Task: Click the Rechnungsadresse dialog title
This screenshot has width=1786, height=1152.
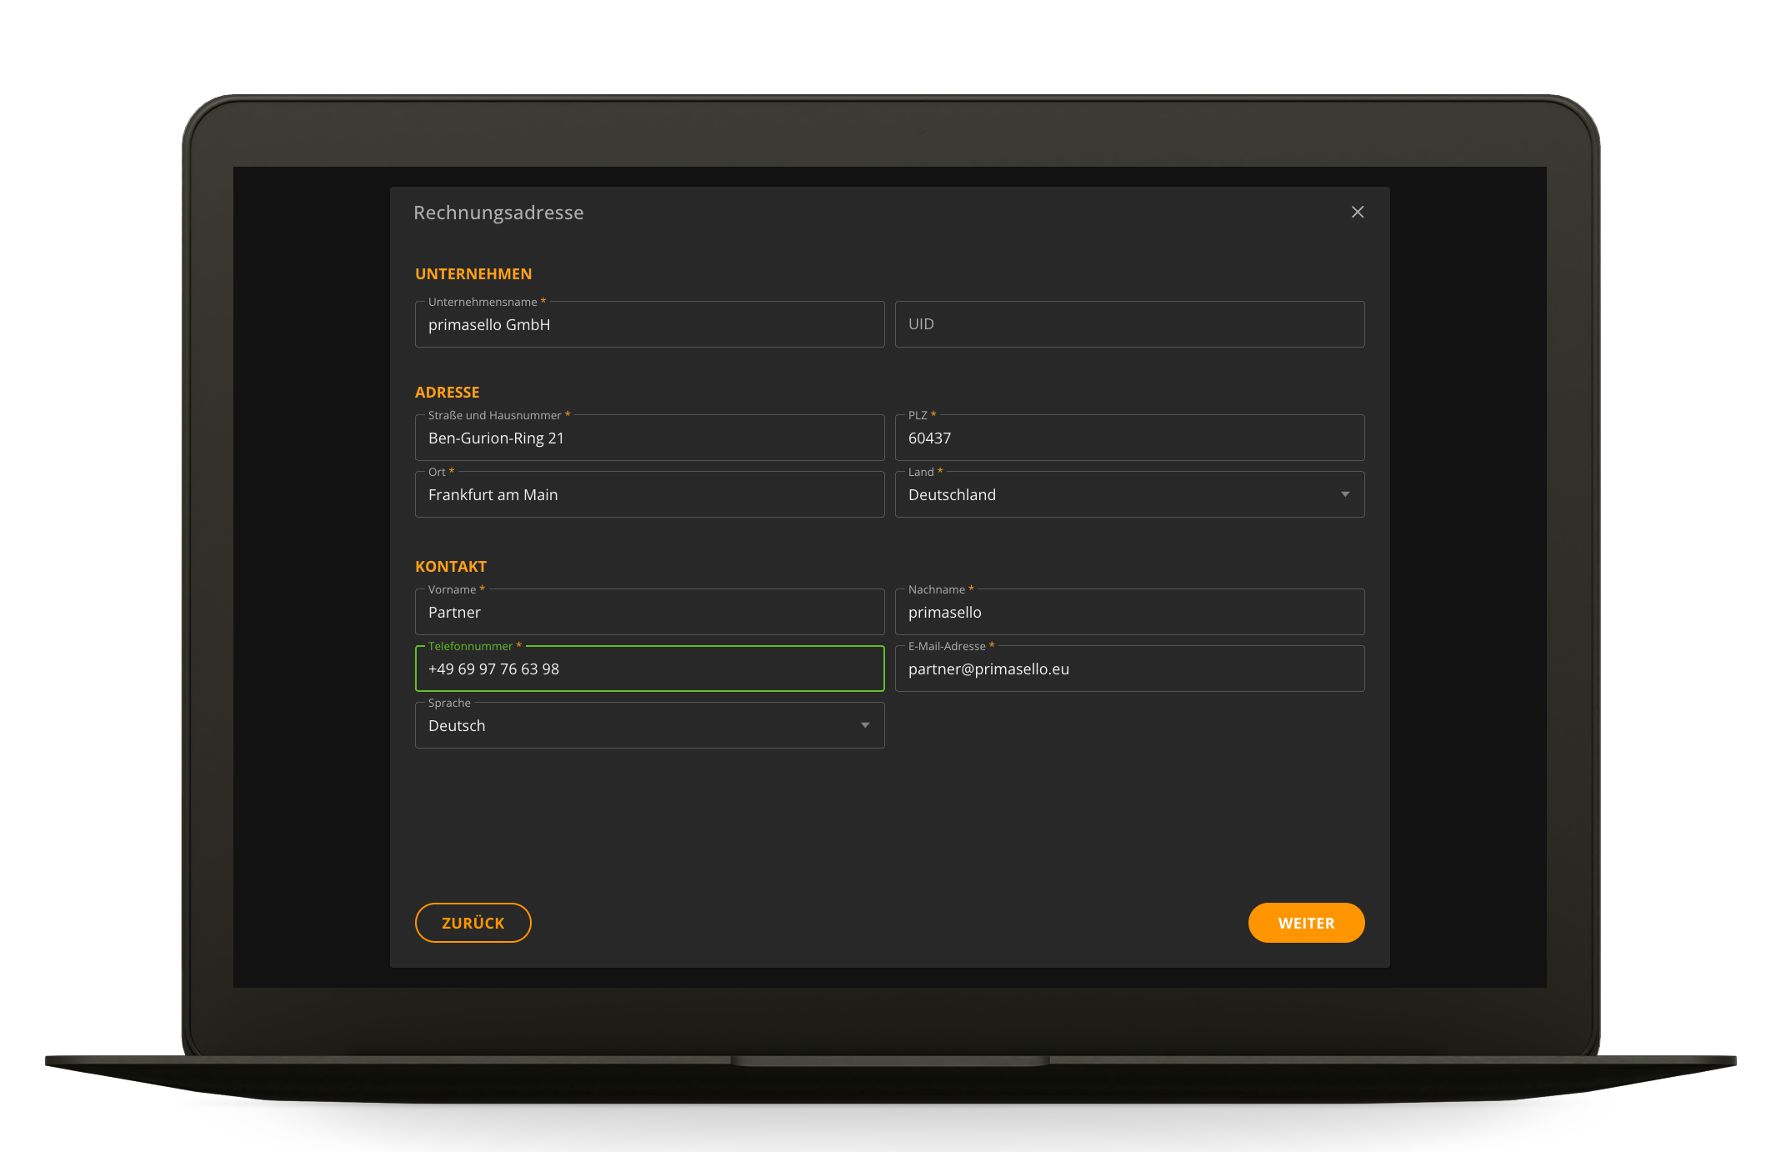Action: [498, 213]
